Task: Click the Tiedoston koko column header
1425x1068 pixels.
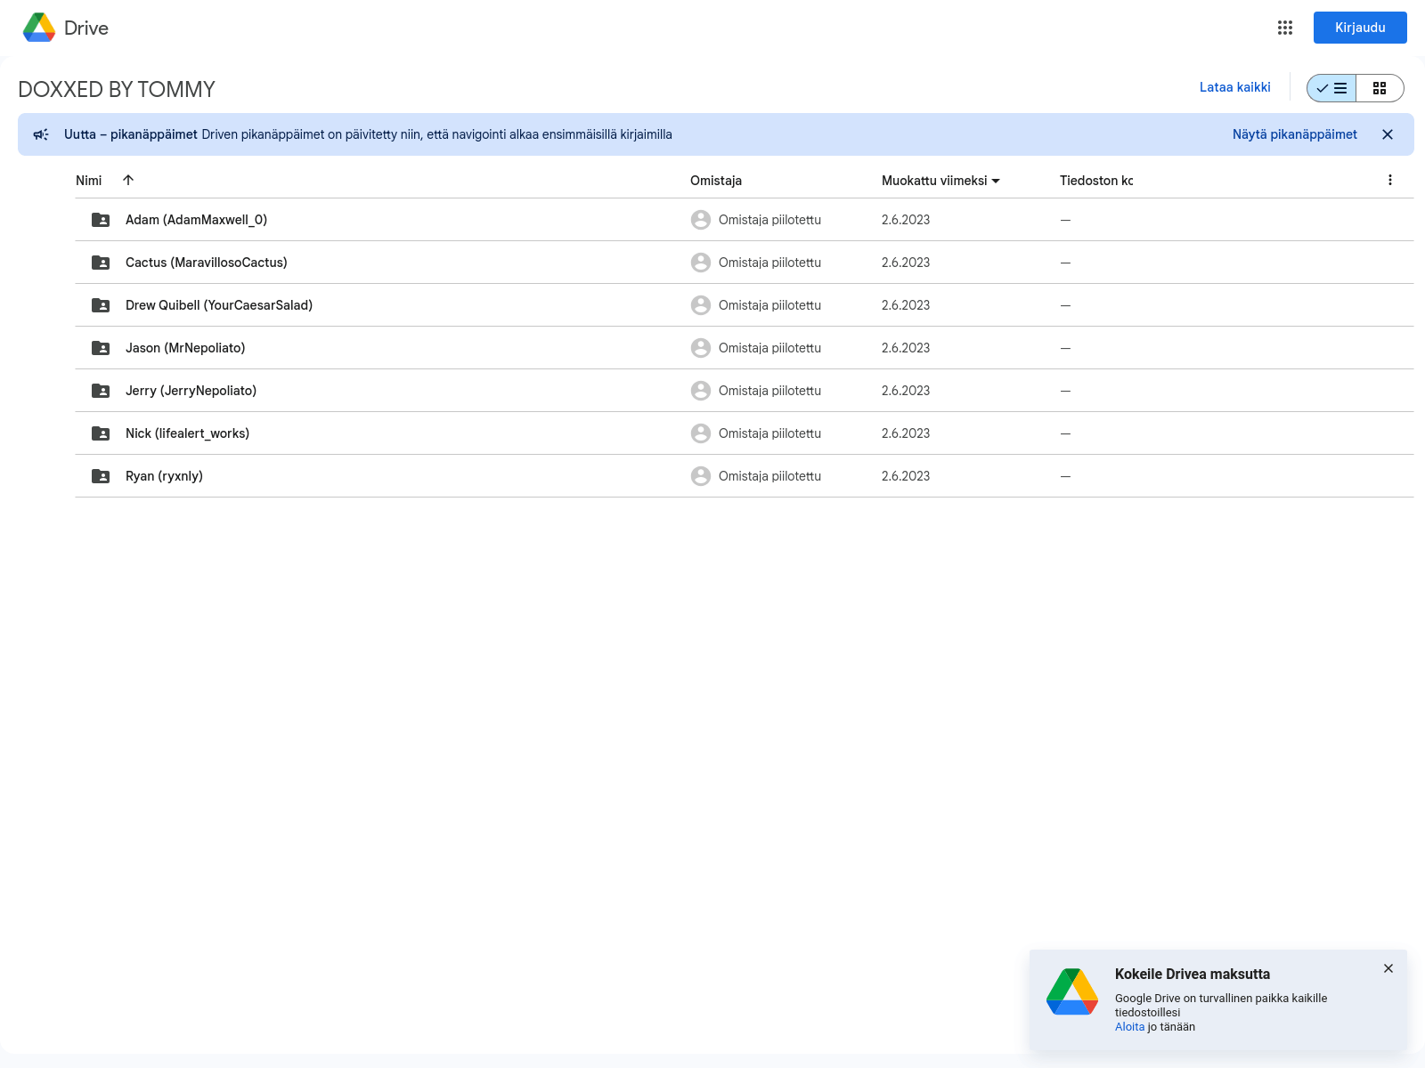Action: tap(1096, 181)
